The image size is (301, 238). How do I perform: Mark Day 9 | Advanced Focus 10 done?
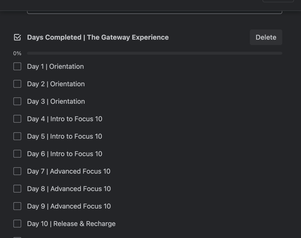(17, 206)
